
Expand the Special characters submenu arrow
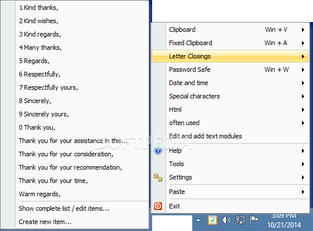tap(303, 96)
